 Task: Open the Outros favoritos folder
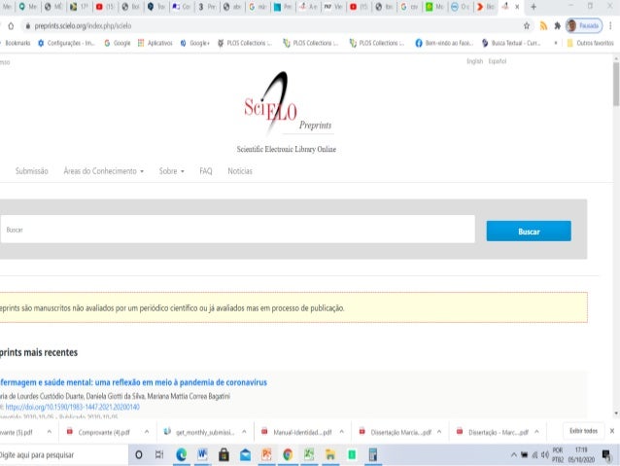point(590,43)
